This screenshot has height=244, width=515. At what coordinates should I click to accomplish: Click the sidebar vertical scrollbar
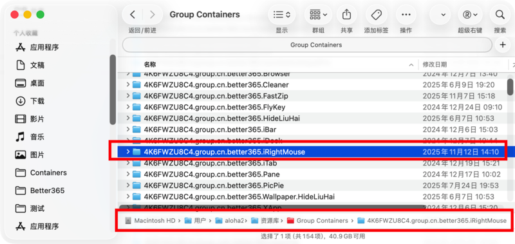[x=113, y=89]
